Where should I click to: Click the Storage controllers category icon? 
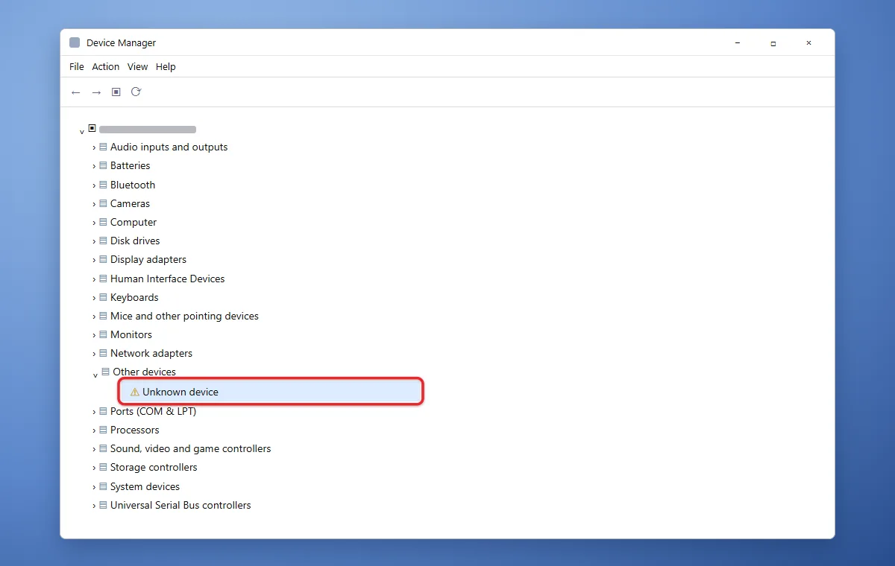point(104,468)
